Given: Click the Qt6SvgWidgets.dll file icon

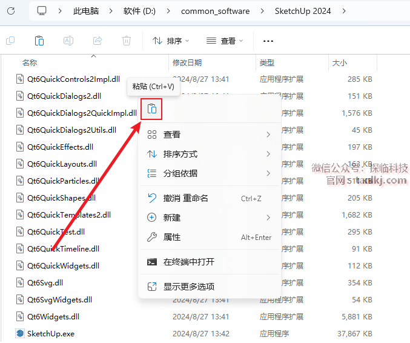Looking at the screenshot, I should click(20, 299).
